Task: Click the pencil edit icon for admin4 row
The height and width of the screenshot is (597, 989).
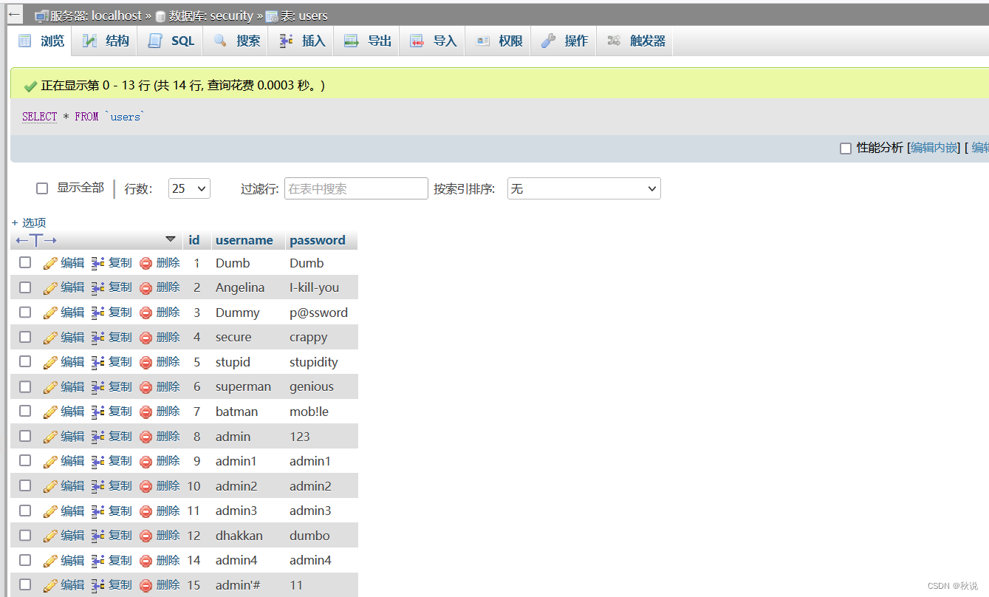Action: pos(50,560)
